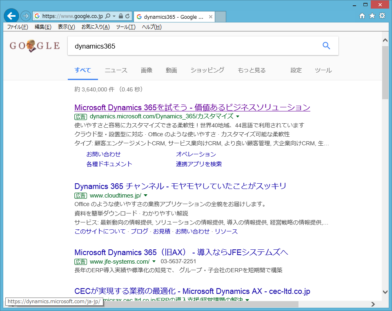Click the リソース link

tap(226, 231)
